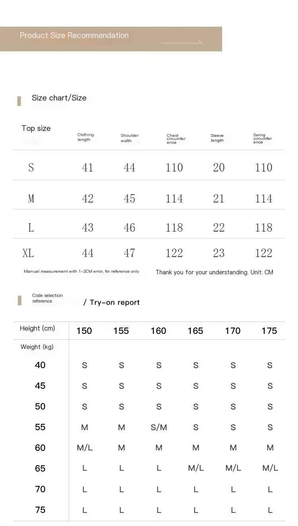
Task: Click the Top size header label
Action: pyautogui.click(x=36, y=128)
